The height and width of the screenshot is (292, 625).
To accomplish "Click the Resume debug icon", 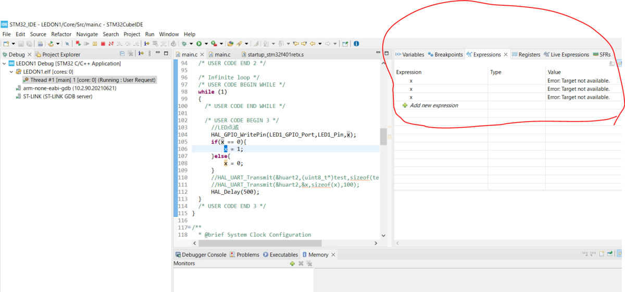I will click(86, 44).
